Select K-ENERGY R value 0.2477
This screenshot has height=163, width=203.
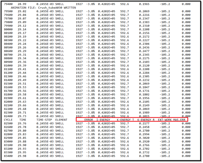(144, 51)
